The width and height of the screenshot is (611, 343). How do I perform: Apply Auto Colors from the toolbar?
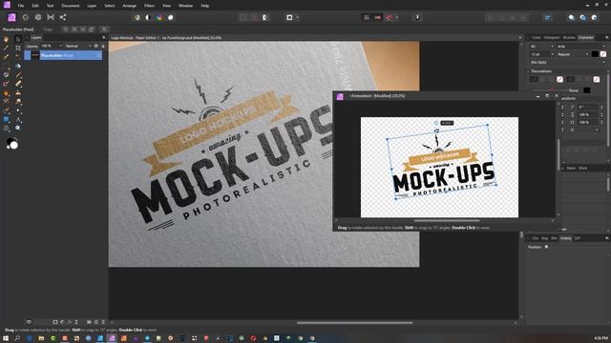(x=159, y=17)
